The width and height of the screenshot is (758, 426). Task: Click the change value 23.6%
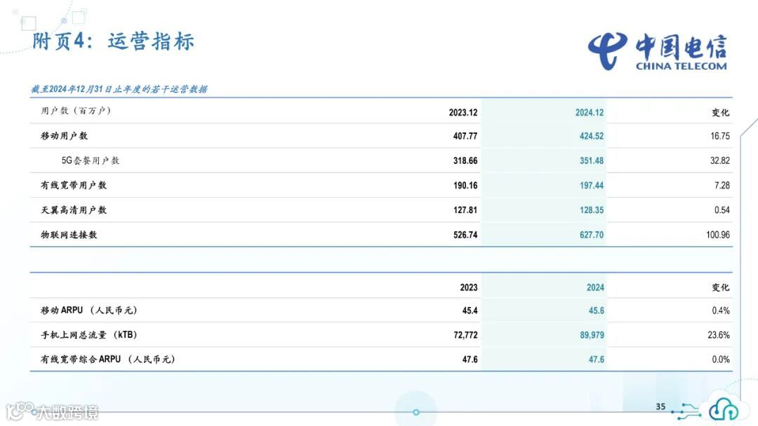(x=719, y=336)
